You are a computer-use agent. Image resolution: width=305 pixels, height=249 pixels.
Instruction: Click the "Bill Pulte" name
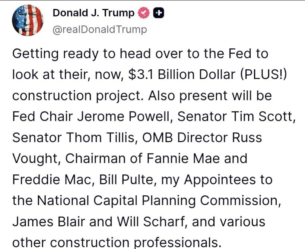click(127, 180)
